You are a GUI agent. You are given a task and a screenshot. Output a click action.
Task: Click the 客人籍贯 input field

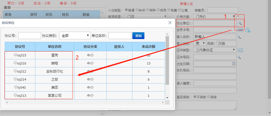(215, 83)
